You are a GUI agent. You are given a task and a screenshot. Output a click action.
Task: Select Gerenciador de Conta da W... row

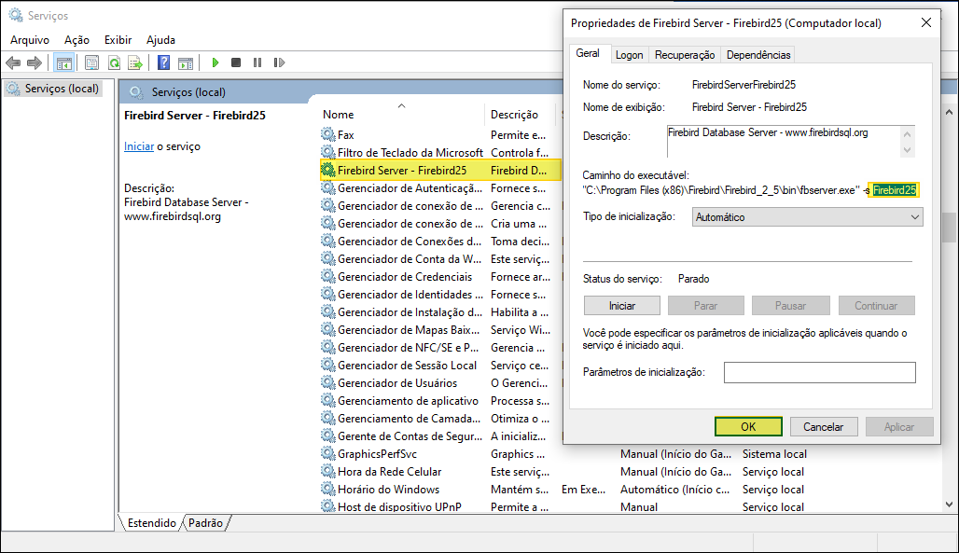(x=440, y=258)
